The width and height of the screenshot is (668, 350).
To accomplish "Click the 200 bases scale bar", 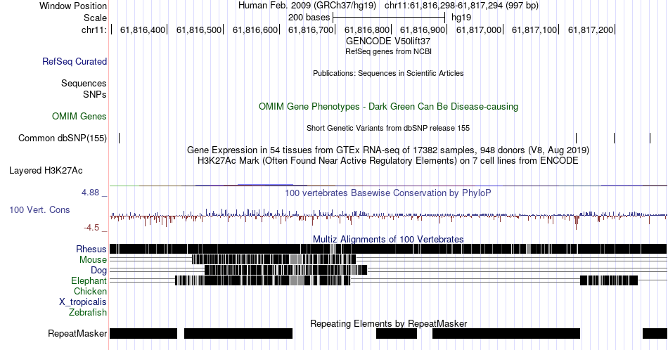I will point(389,18).
